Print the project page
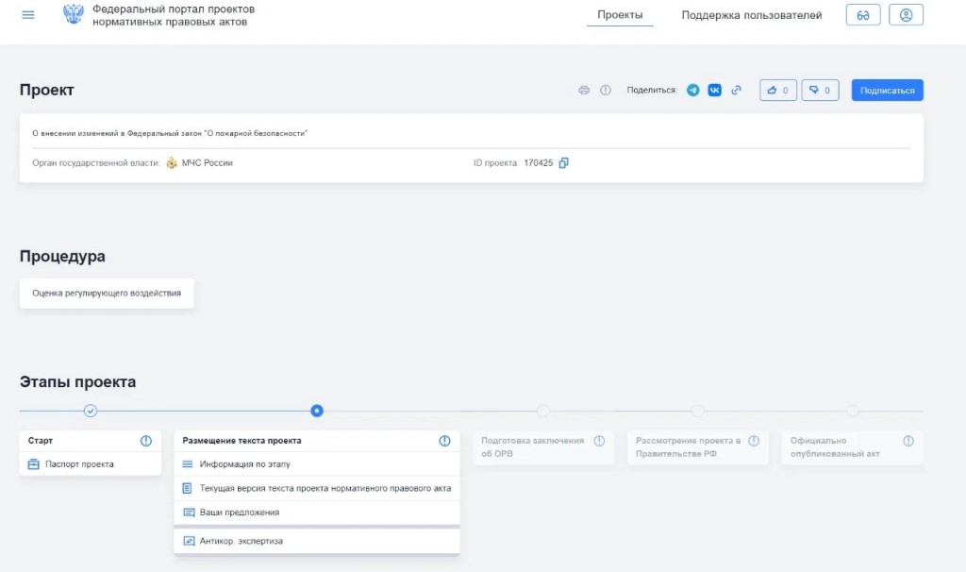Viewport: 966px width, 572px height. pos(584,90)
